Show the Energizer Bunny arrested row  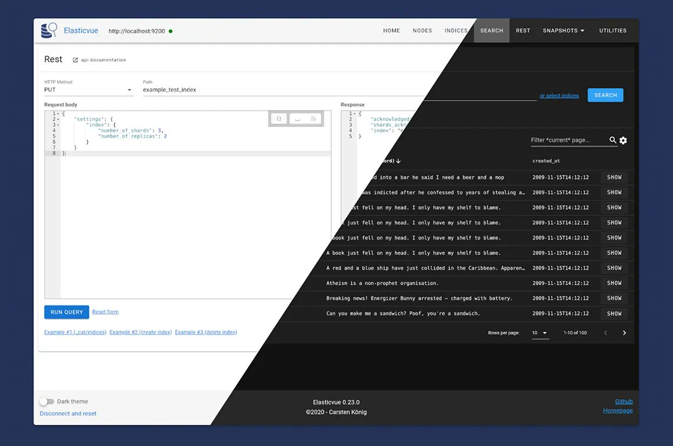point(614,298)
